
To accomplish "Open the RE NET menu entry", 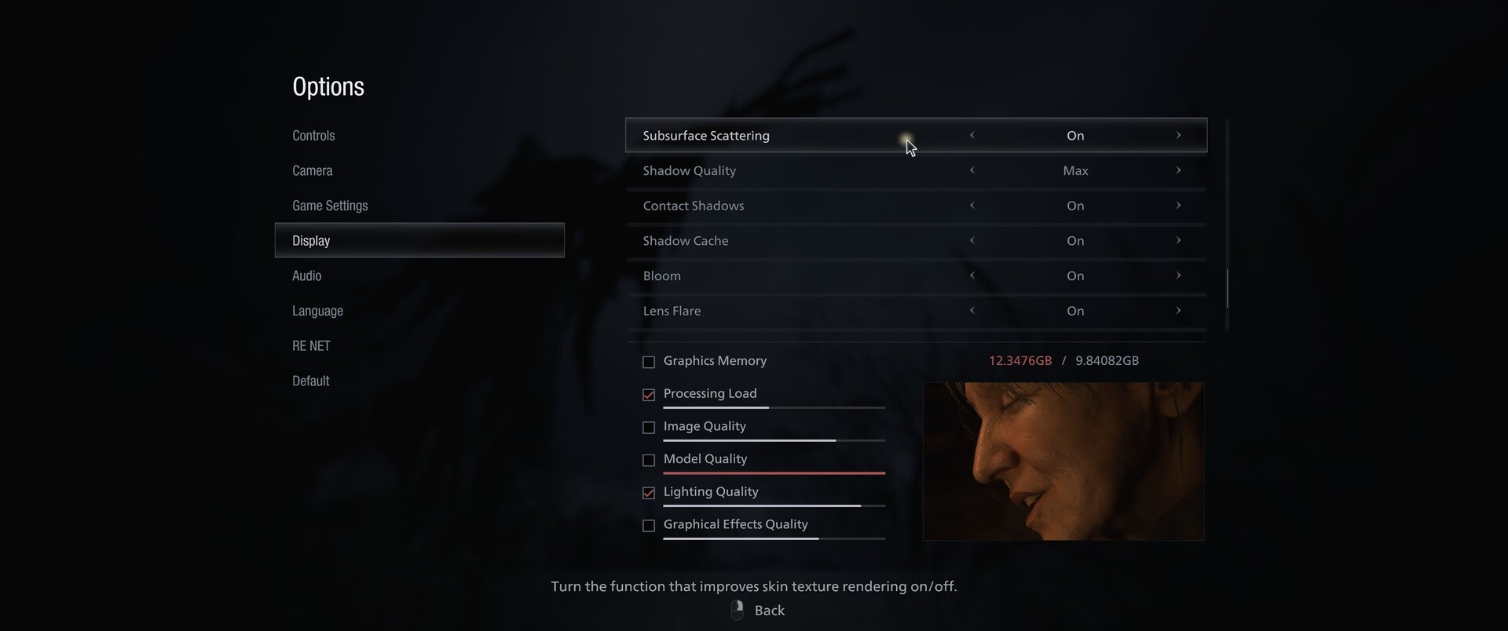I will [311, 345].
